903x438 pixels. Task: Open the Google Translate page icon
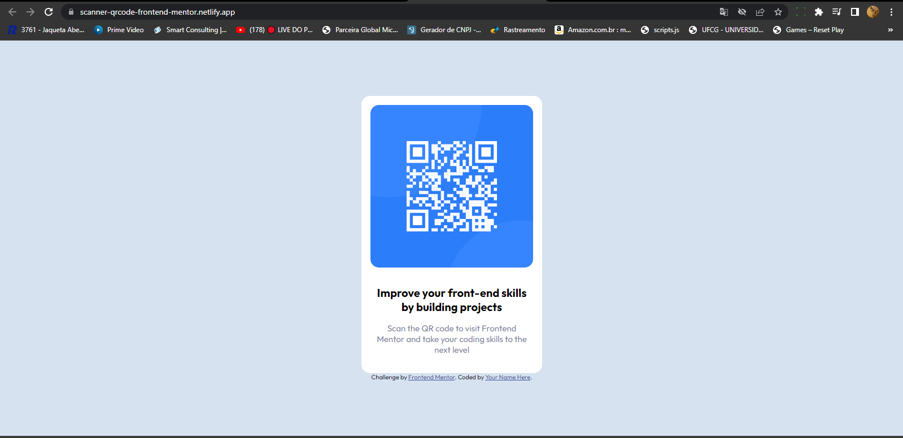[724, 12]
